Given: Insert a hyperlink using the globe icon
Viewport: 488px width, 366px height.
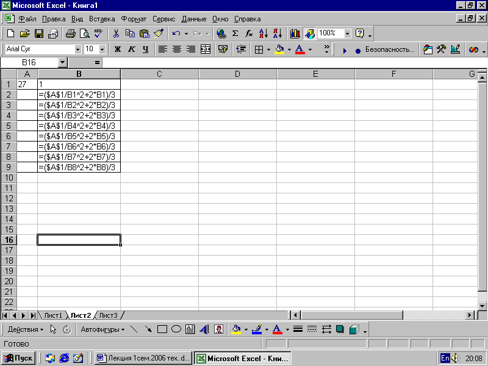Looking at the screenshot, I should (x=221, y=34).
